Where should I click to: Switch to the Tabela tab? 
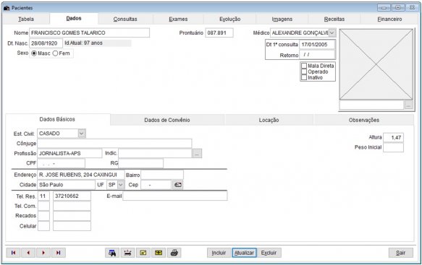[x=26, y=19]
